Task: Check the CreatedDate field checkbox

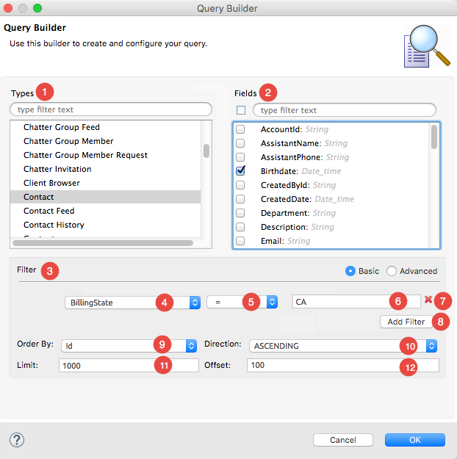Action: pos(240,199)
